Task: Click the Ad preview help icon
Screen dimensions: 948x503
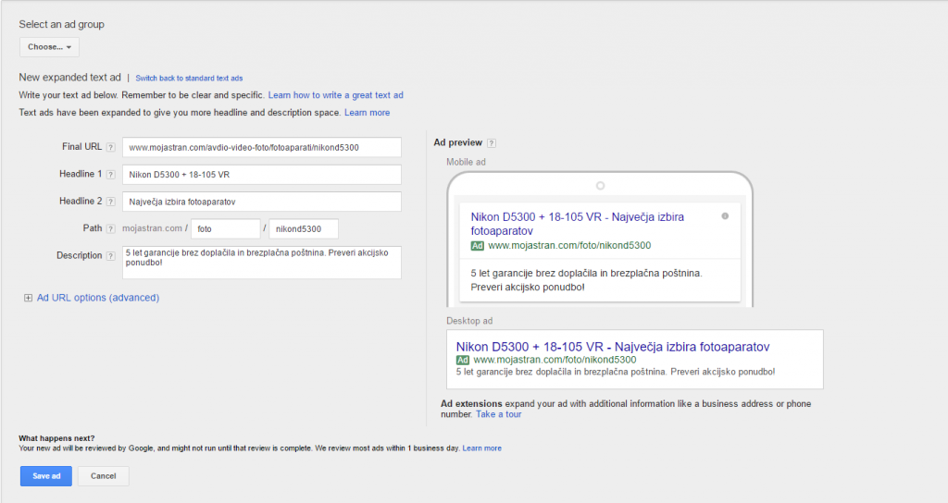Action: [492, 143]
